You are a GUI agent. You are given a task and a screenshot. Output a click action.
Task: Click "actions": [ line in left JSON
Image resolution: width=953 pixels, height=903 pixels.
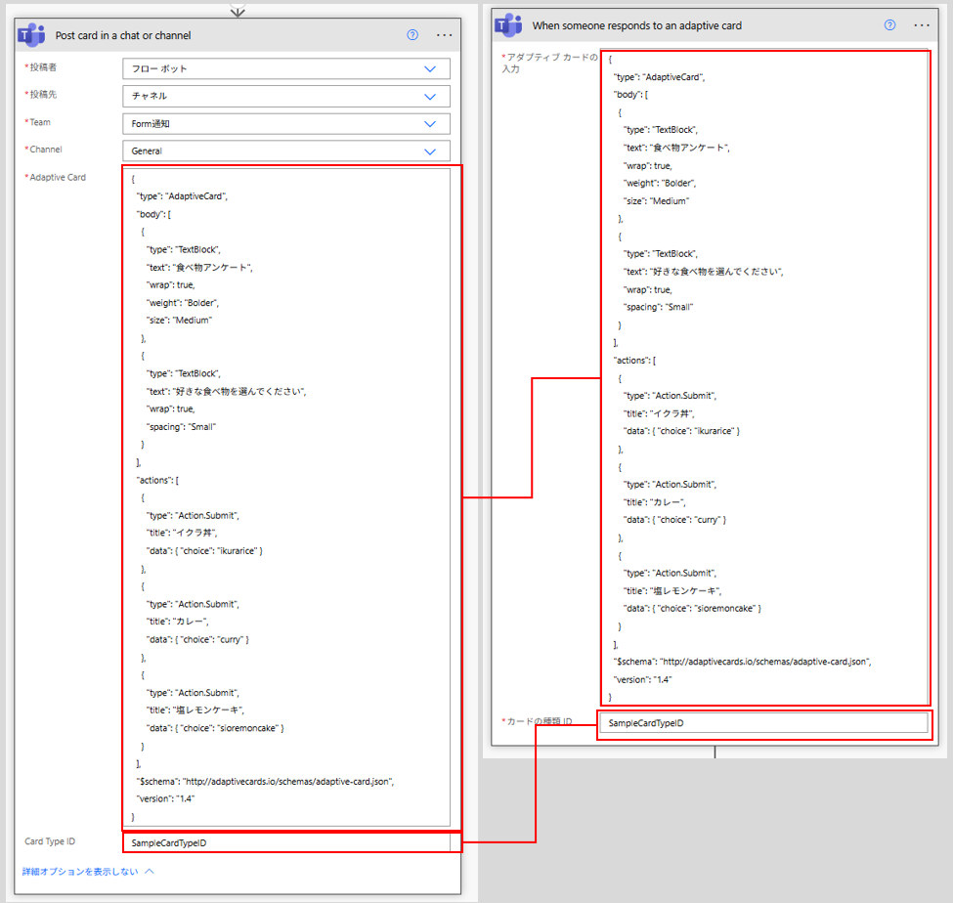(157, 480)
